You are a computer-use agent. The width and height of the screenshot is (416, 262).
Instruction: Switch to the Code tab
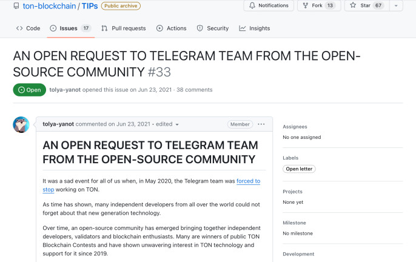coord(28,28)
